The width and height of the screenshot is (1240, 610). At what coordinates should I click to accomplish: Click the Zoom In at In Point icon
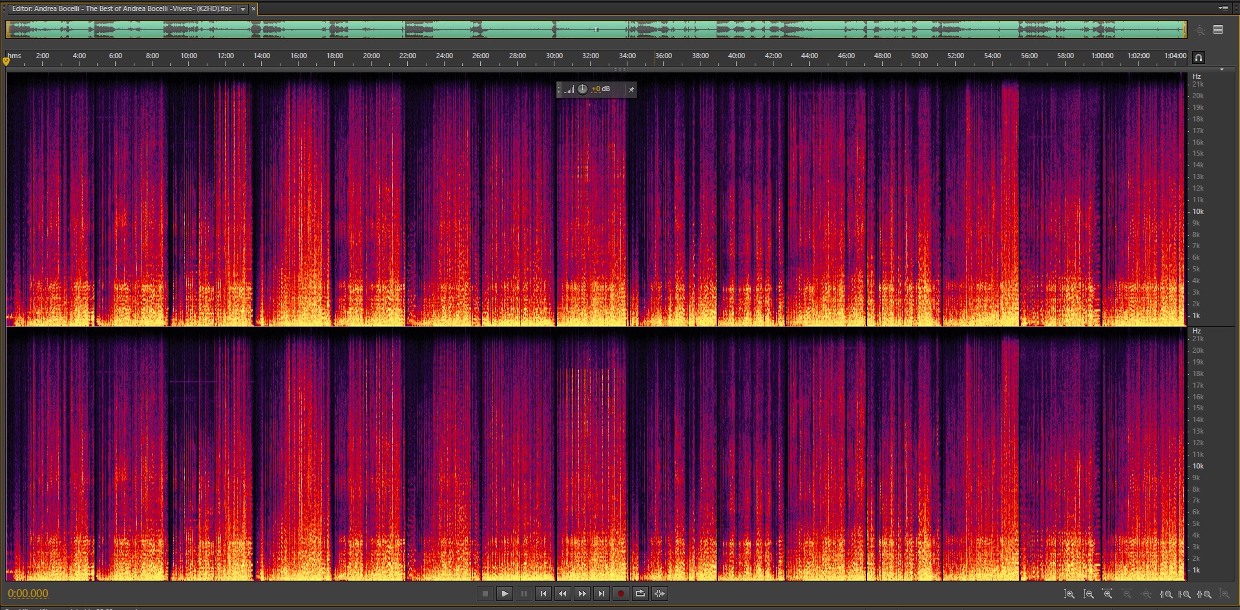point(1166,594)
